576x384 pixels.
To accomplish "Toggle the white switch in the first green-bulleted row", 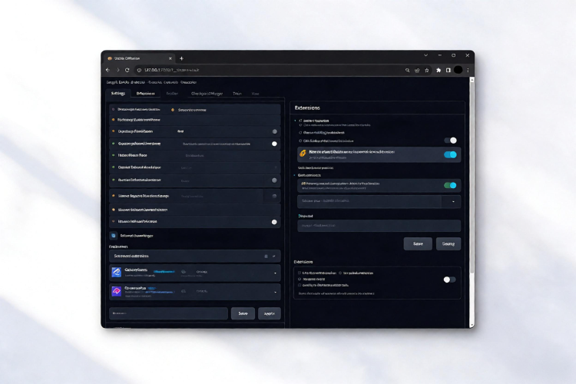I will click(274, 144).
